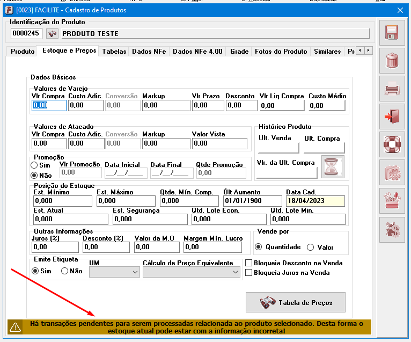This screenshot has height=342, width=411.
Task: Open the lifebuoy help icon
Action: (392, 144)
